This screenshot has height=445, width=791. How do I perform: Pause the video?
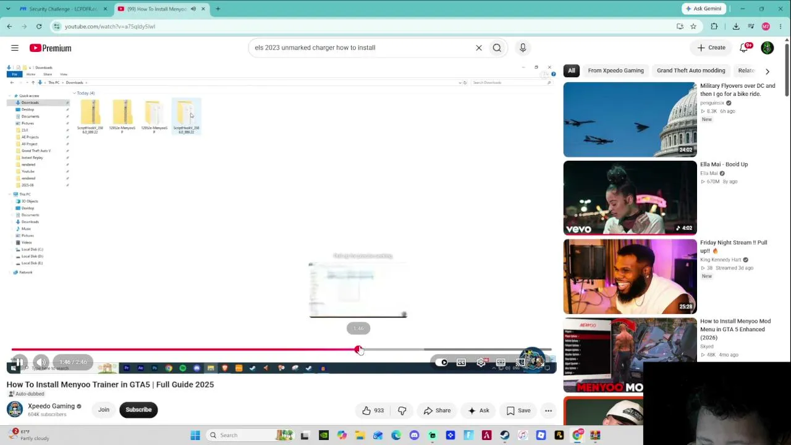[20, 362]
